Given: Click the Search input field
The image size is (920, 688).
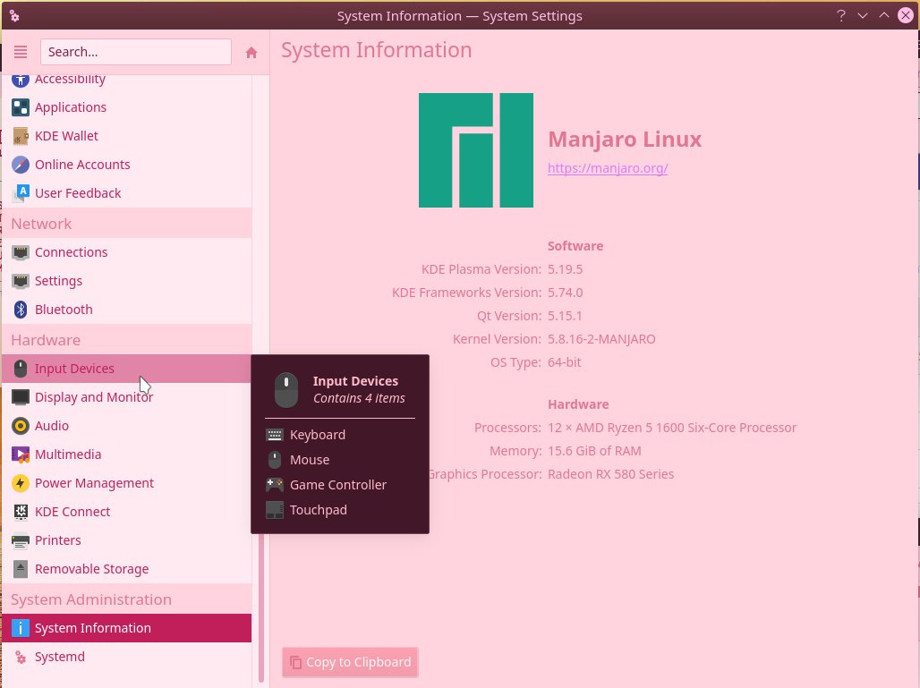Looking at the screenshot, I should click(136, 52).
